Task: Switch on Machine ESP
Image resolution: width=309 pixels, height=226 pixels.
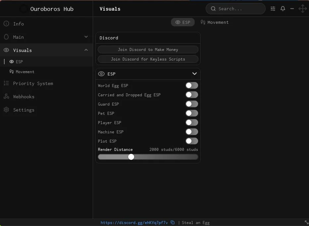Action: click(x=192, y=132)
